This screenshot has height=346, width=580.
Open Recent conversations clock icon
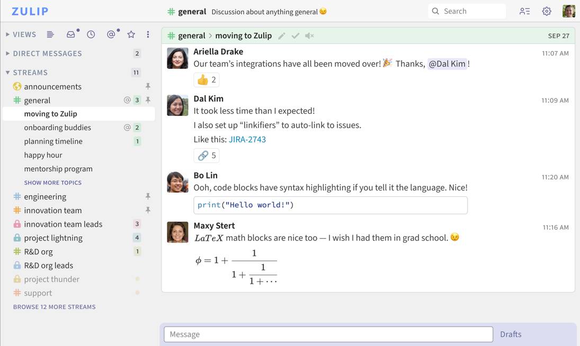click(91, 34)
